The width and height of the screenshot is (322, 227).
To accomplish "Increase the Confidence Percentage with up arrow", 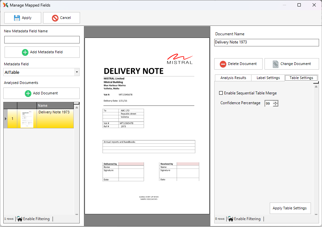I will [x=276, y=102].
